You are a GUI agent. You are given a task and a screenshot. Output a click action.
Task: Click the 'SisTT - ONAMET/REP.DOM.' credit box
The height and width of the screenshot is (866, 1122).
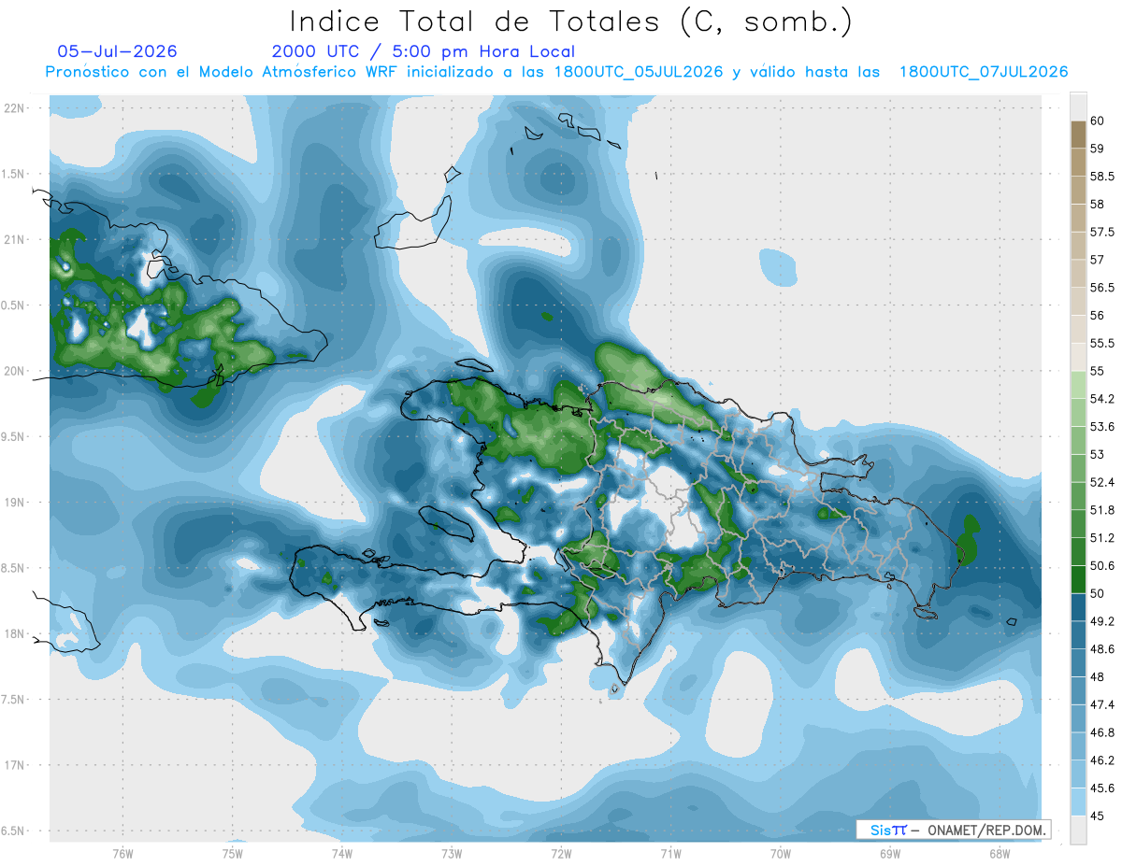pyautogui.click(x=954, y=830)
